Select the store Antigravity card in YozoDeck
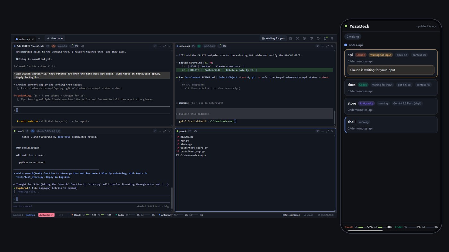The height and width of the screenshot is (252, 449). point(391,106)
